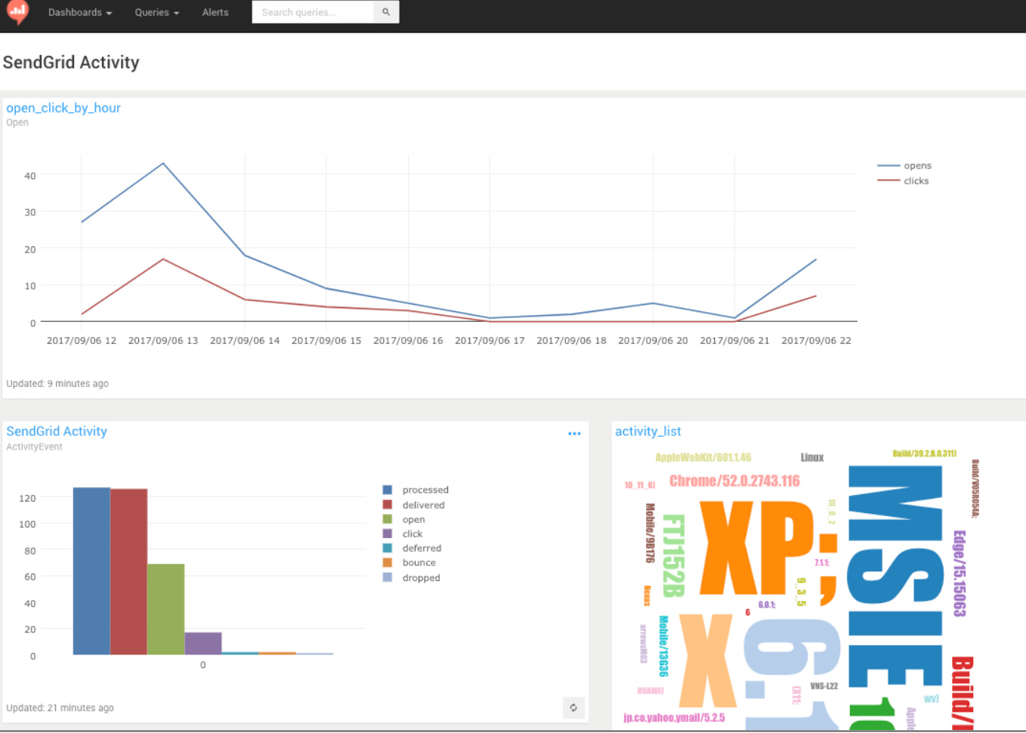Open the SendGrid Activity query link
1026x733 pixels.
tap(57, 431)
